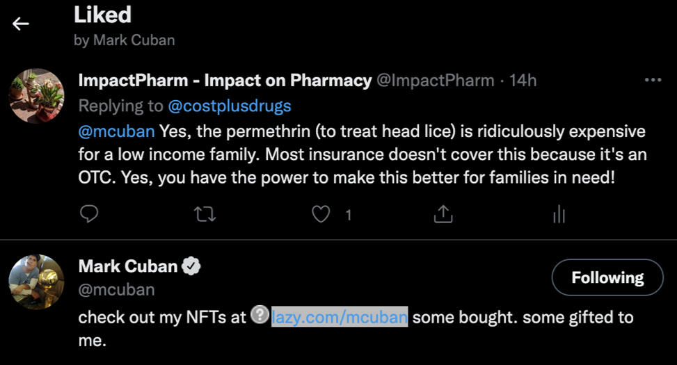Open ImpactPharm - Impact on Pharmacy display name
The image size is (677, 365).
click(225, 81)
